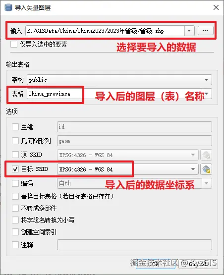224x275 pixels.
Task: Close the 导入矢量图层 dialog
Action: [x=216, y=7]
